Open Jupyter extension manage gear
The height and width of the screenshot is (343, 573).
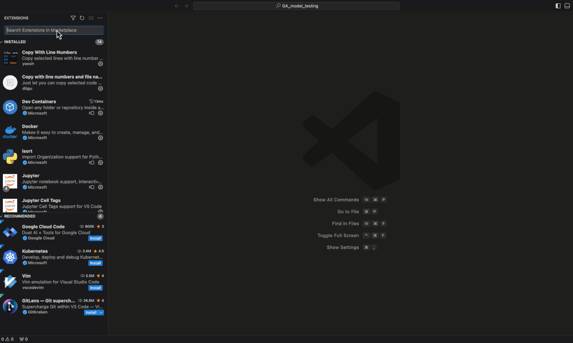[x=100, y=187]
